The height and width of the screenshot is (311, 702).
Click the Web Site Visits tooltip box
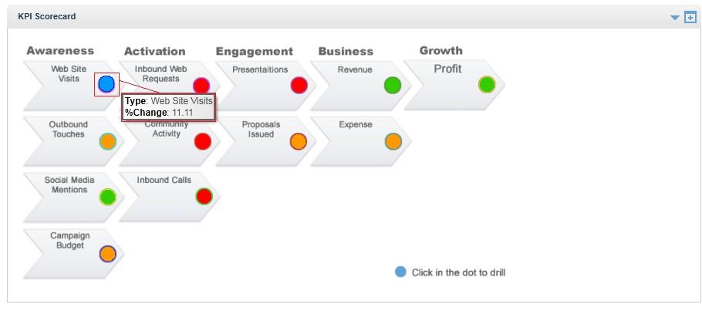[x=169, y=106]
